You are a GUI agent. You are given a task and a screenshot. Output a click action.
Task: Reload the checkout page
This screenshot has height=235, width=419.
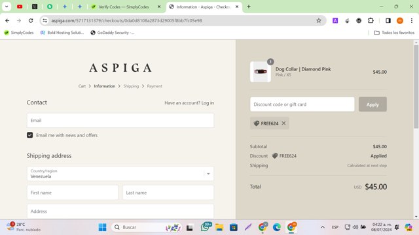(31, 20)
